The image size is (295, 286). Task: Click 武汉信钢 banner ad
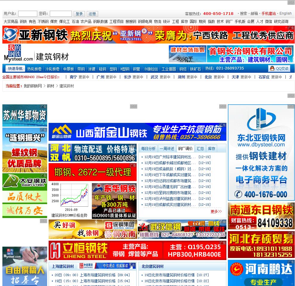(x=182, y=229)
